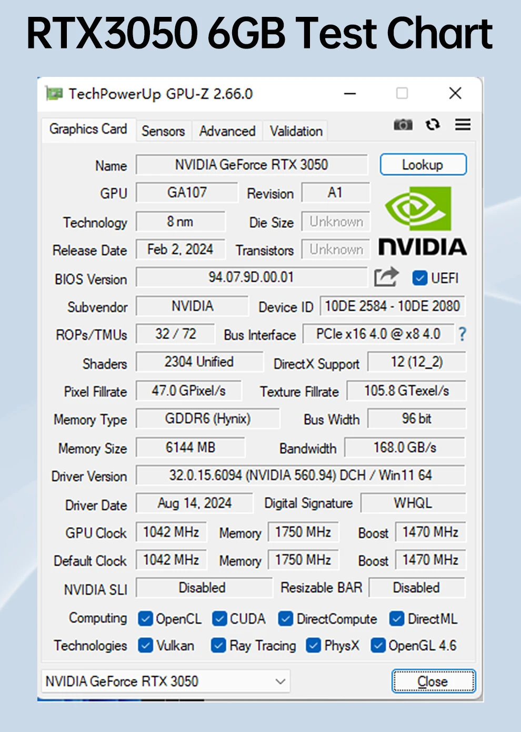The width and height of the screenshot is (521, 732).
Task: Click the Driver Version text field
Action: point(300,476)
